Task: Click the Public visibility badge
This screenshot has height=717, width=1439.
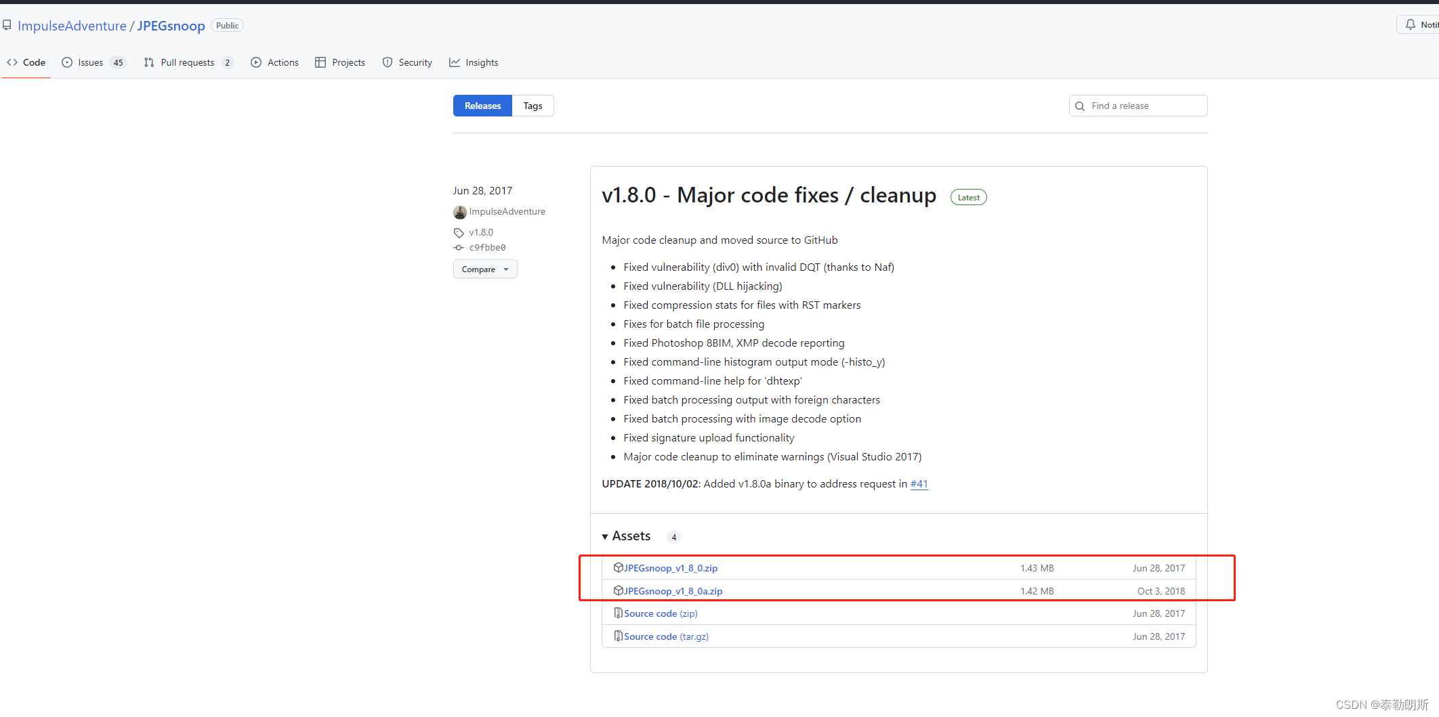Action: tap(227, 26)
